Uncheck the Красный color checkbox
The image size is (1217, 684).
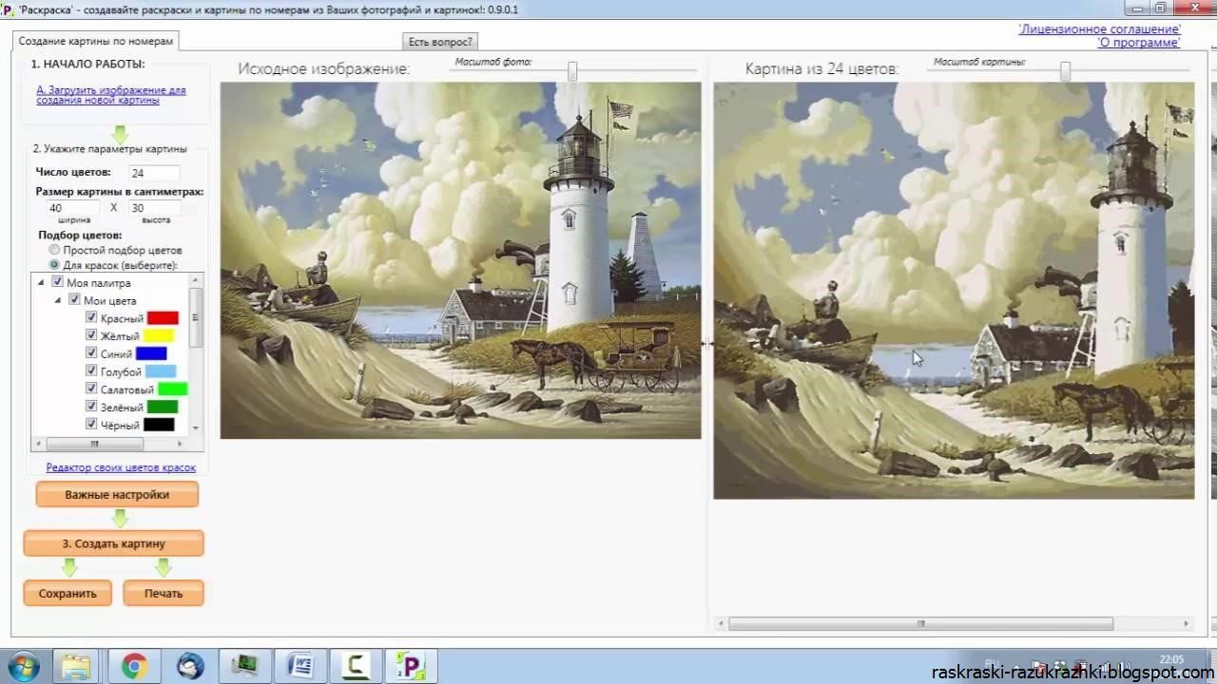pos(91,318)
